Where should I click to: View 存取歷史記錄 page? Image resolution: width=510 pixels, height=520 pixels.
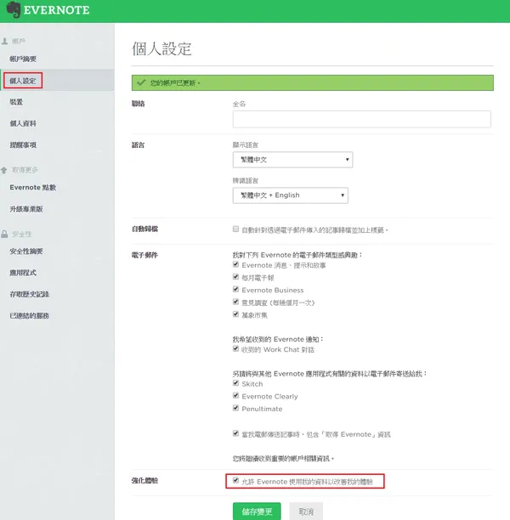(30, 294)
